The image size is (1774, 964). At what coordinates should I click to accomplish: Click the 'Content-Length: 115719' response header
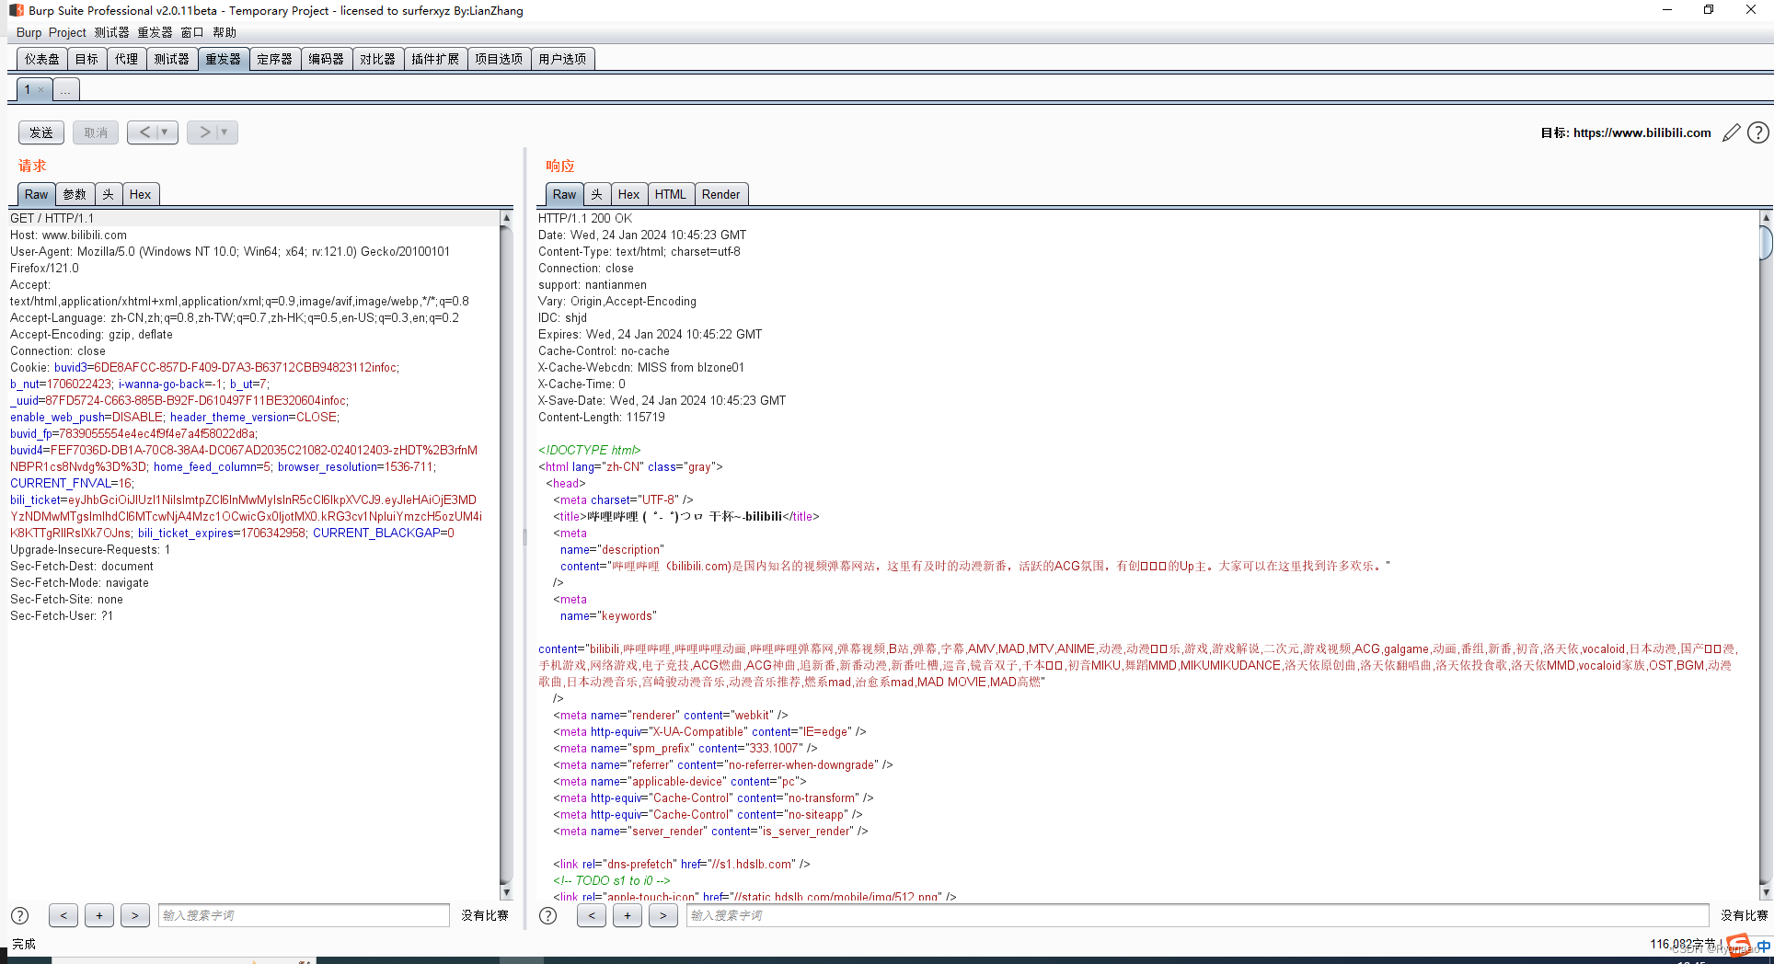(601, 417)
